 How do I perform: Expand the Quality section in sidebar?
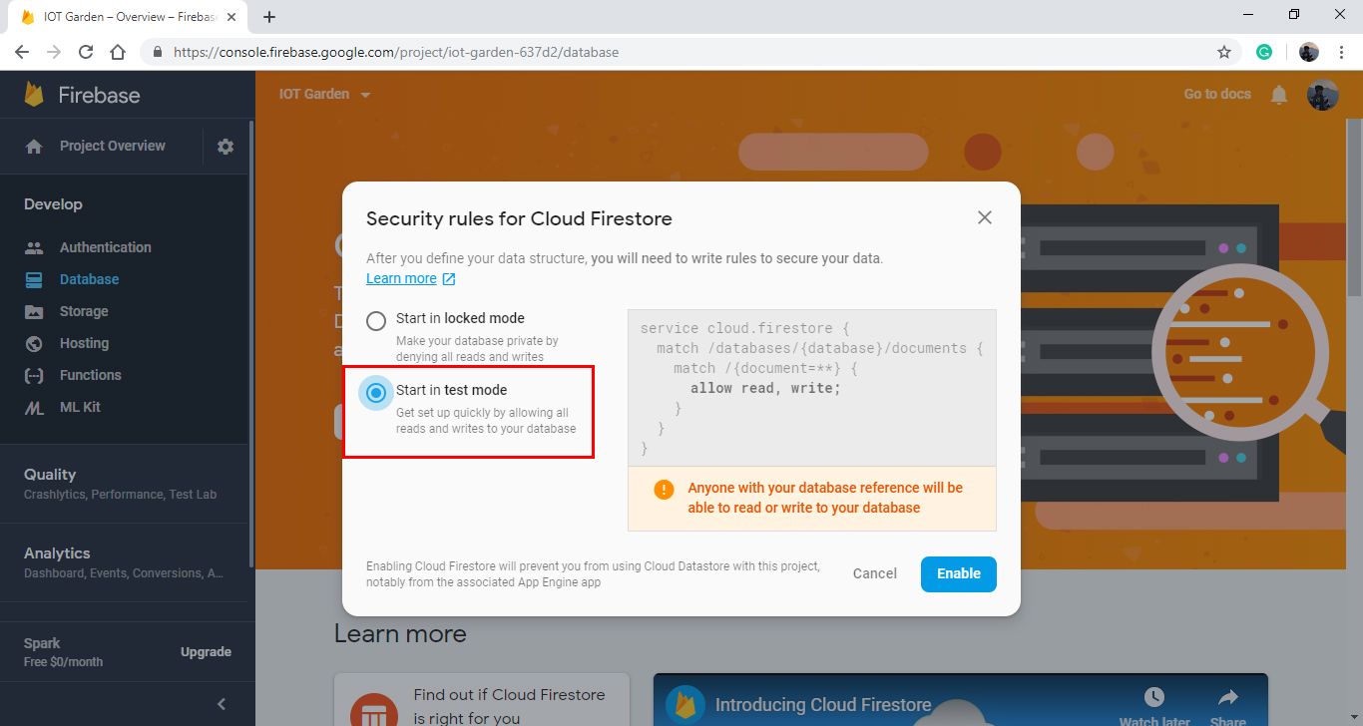pos(50,475)
